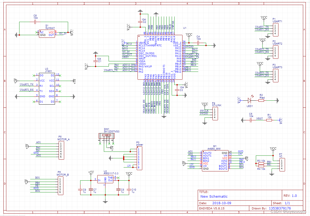Click the C2 104 decoupling capacitor
The image size is (310, 216).
[x=140, y=22]
